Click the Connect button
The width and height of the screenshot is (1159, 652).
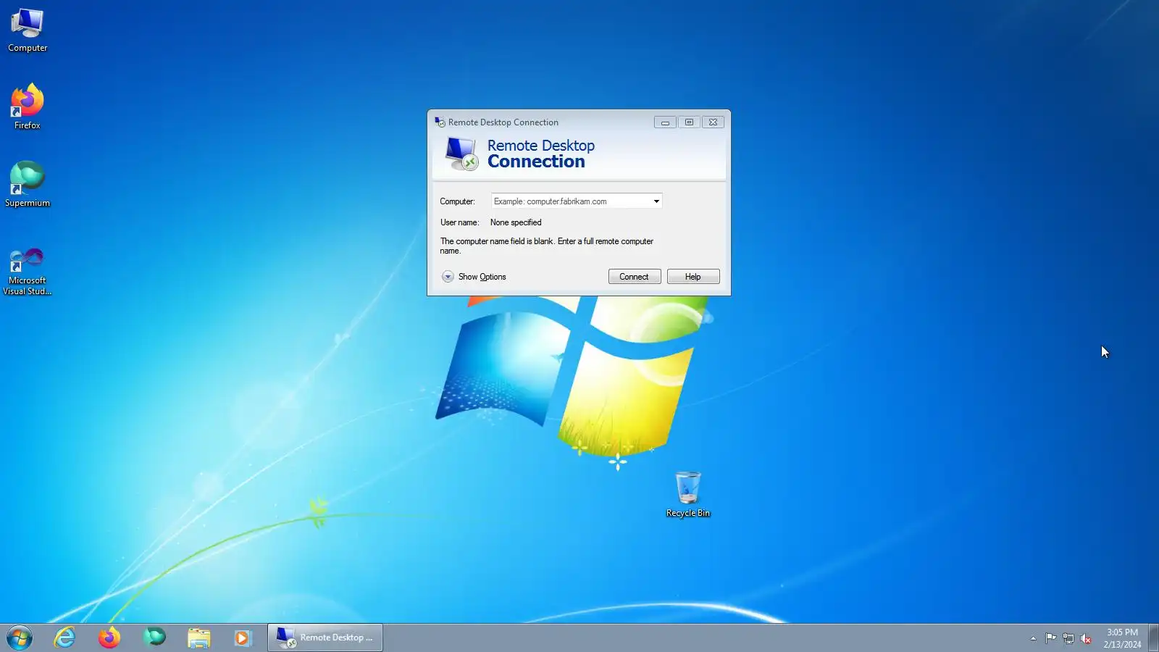pyautogui.click(x=635, y=277)
